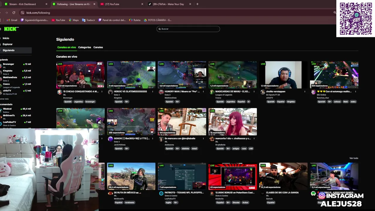Select the Canales en vivo tab
Screen dimensions: 375x211
coord(67,47)
